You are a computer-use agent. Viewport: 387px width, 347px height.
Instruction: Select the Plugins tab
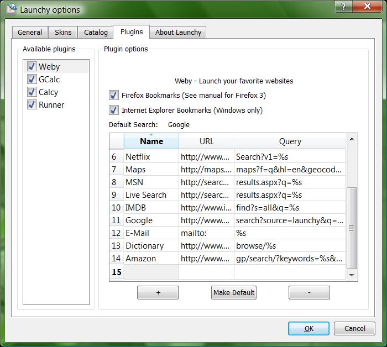(132, 32)
